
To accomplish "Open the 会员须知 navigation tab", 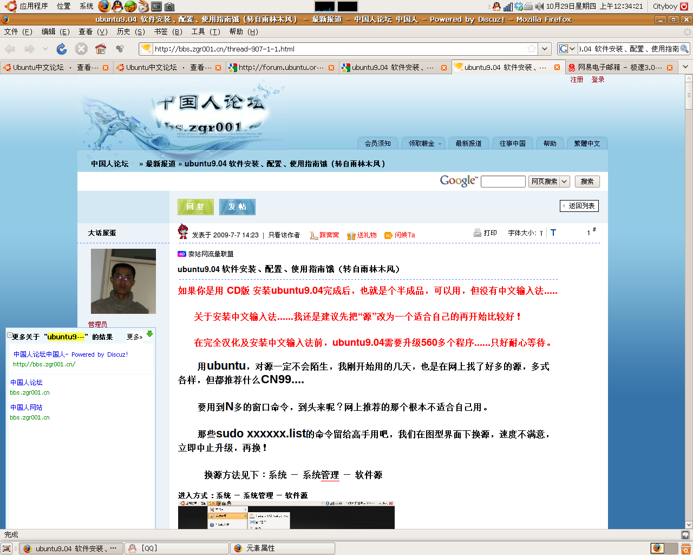I will (x=377, y=144).
